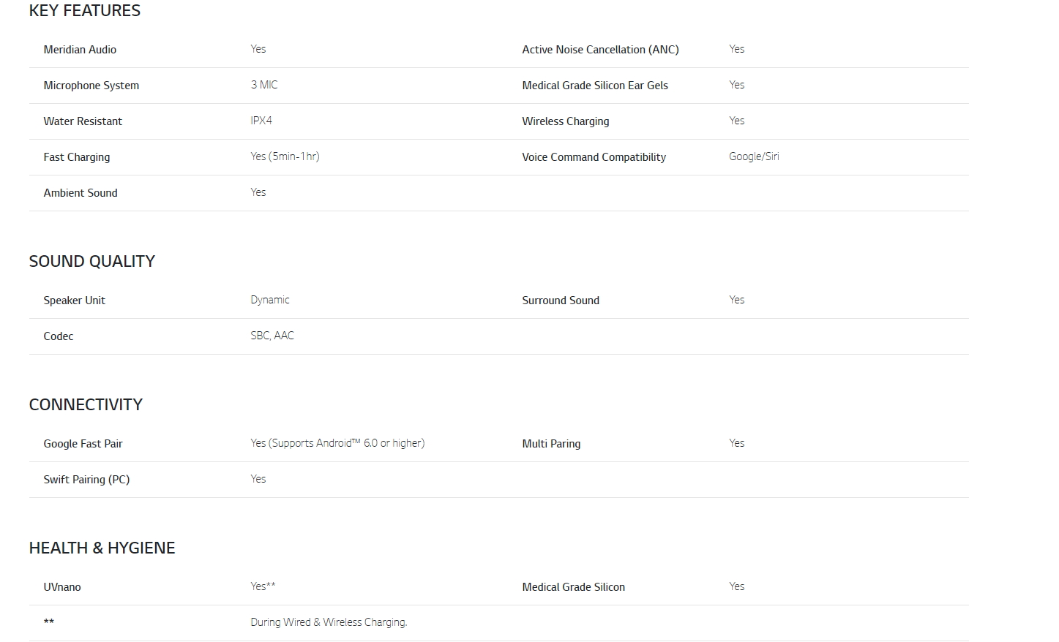Click the IPX4 water resistance value

click(261, 121)
